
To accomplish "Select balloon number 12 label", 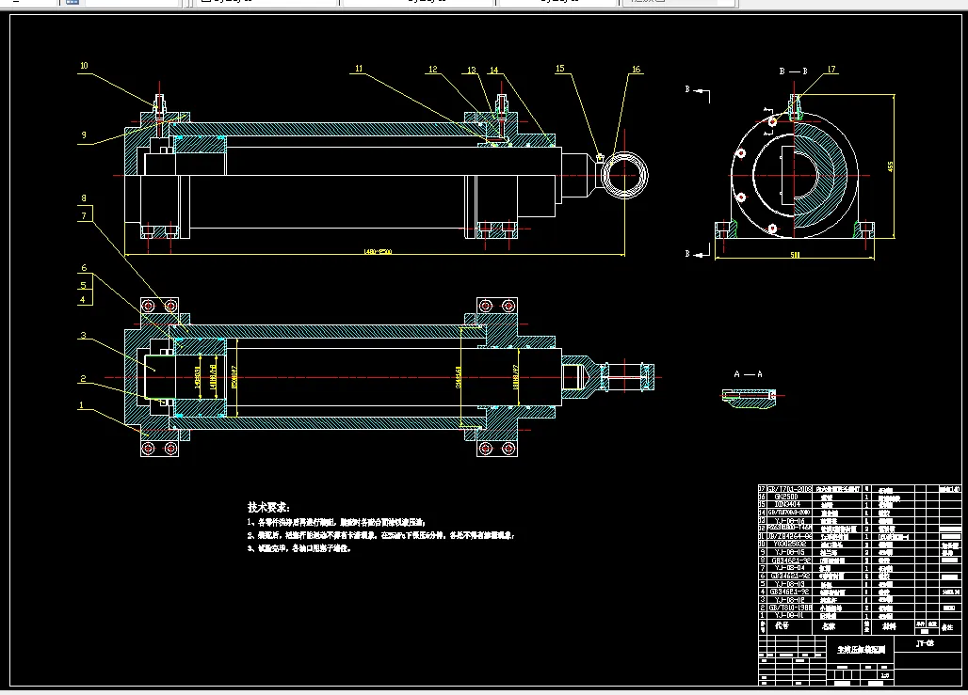I will pyautogui.click(x=433, y=69).
